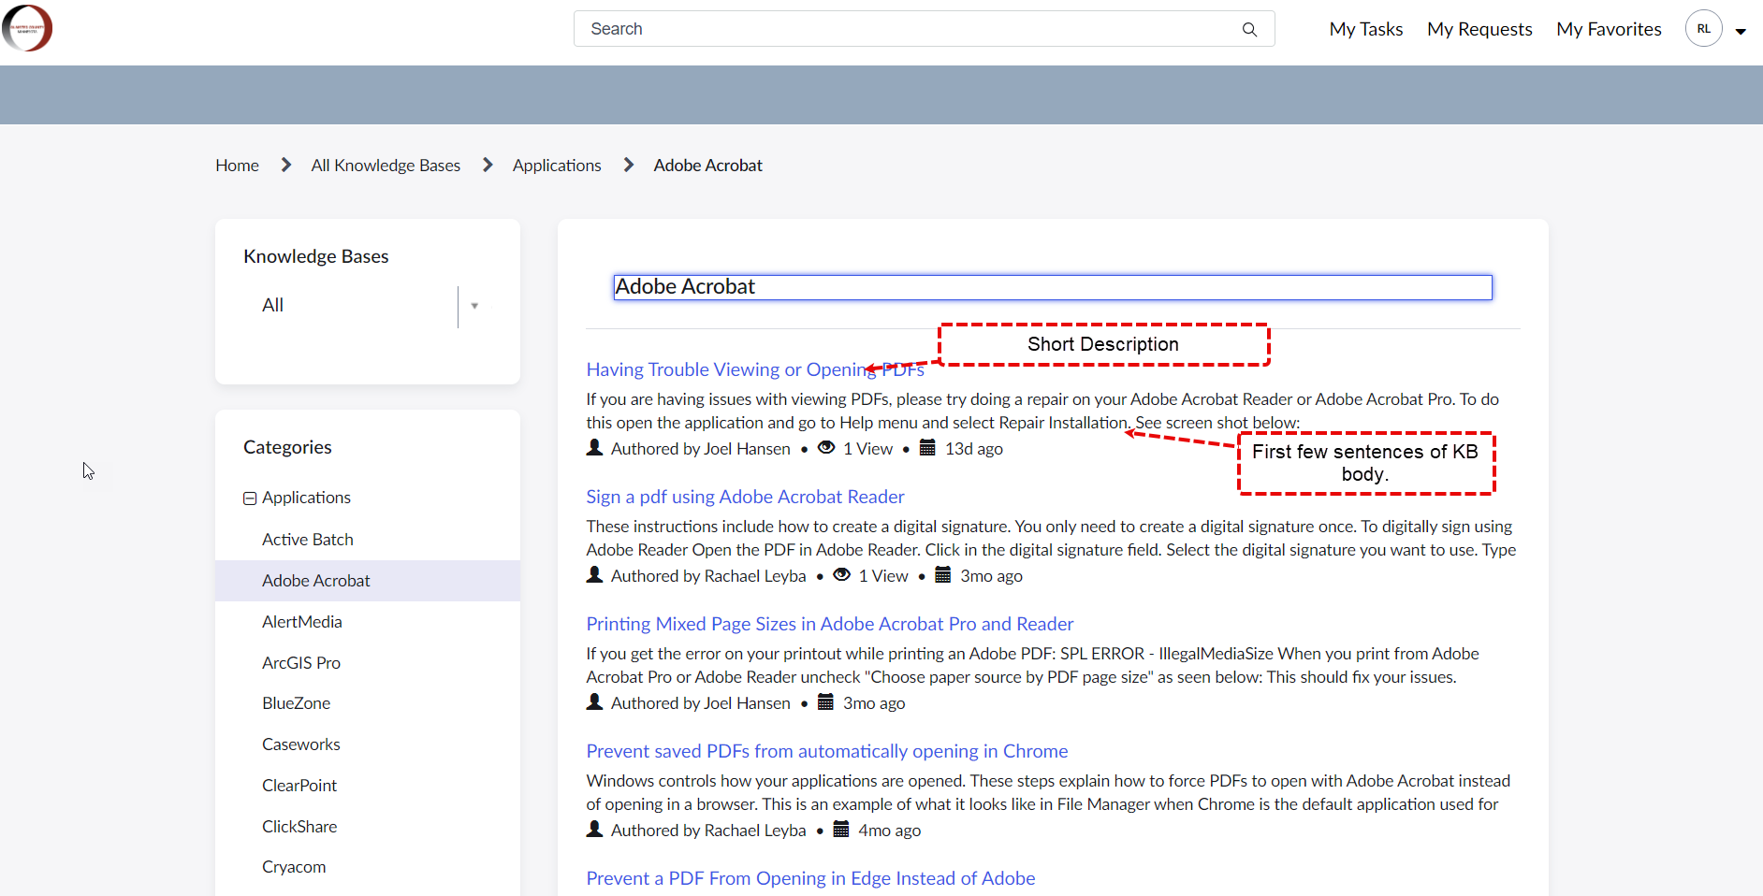Open My Tasks
1763x896 pixels.
pos(1365,28)
